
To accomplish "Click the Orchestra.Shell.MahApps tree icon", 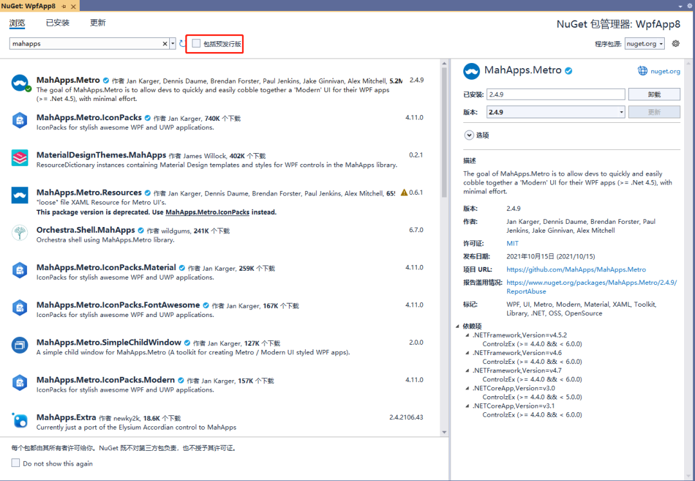I will point(19,233).
